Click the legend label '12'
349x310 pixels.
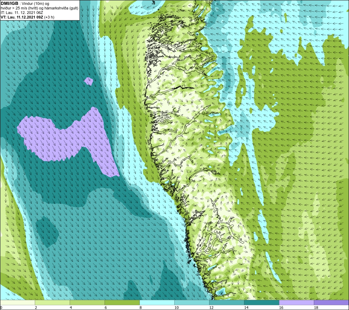click(x=211, y=308)
